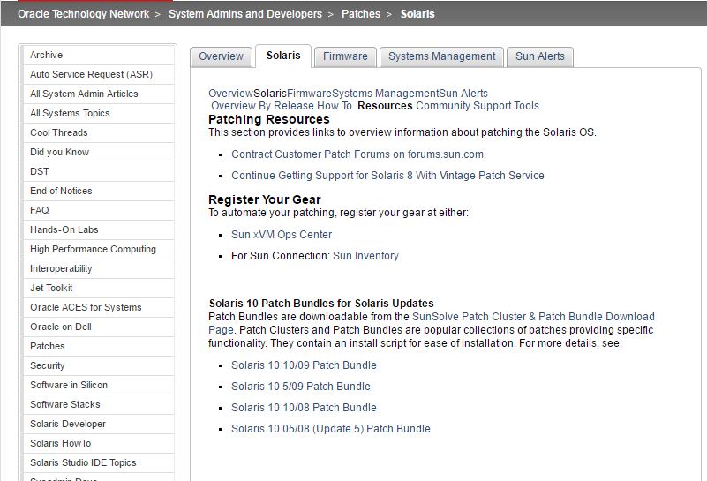Open Archive in the sidebar

tap(98, 55)
